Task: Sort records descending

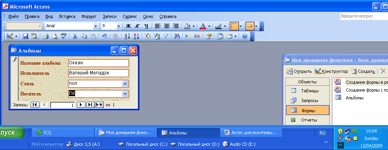Action: [x=136, y=36]
